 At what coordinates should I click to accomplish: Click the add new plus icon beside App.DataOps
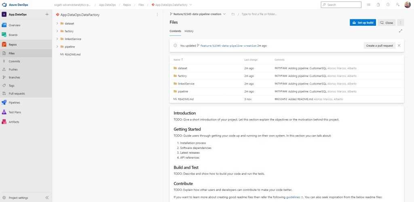tap(47, 14)
